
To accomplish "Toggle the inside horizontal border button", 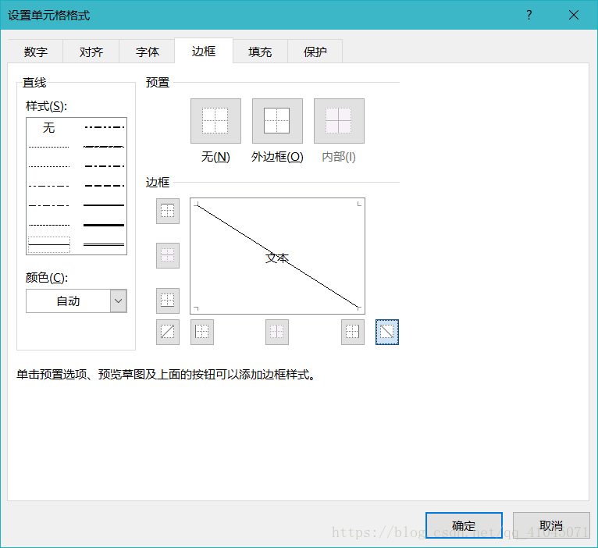I will coord(168,255).
